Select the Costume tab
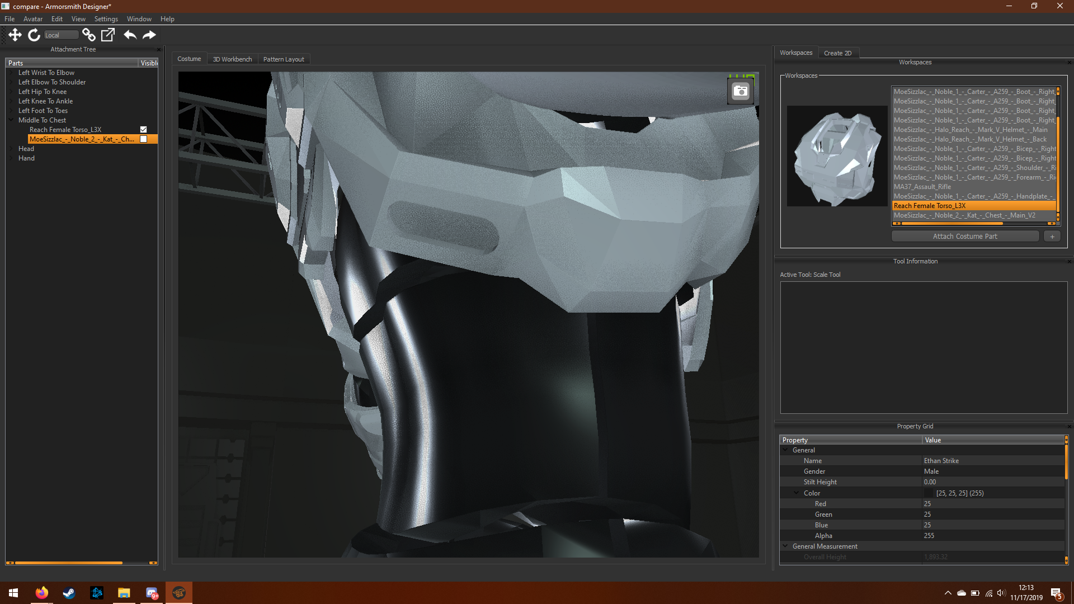The image size is (1074, 604). tap(189, 59)
